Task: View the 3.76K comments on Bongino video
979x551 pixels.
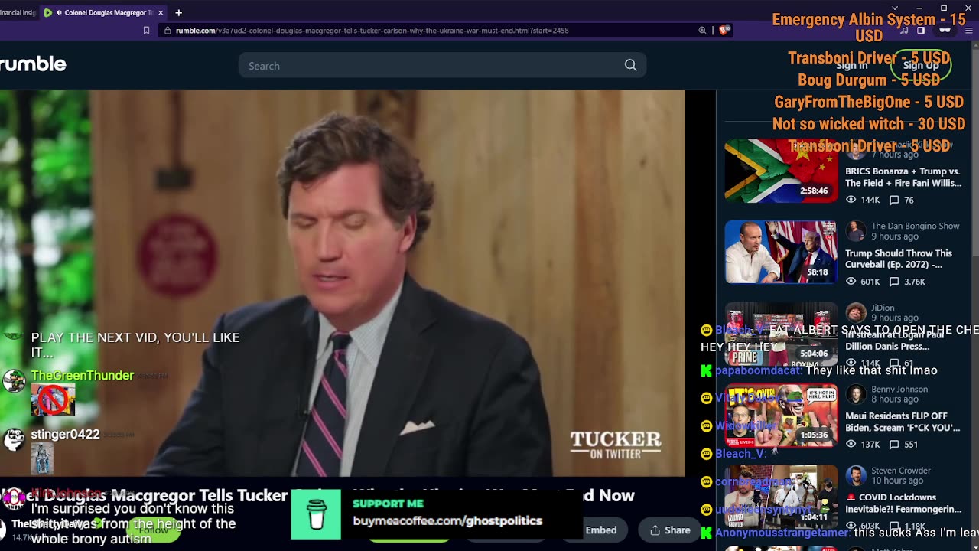Action: click(x=907, y=282)
